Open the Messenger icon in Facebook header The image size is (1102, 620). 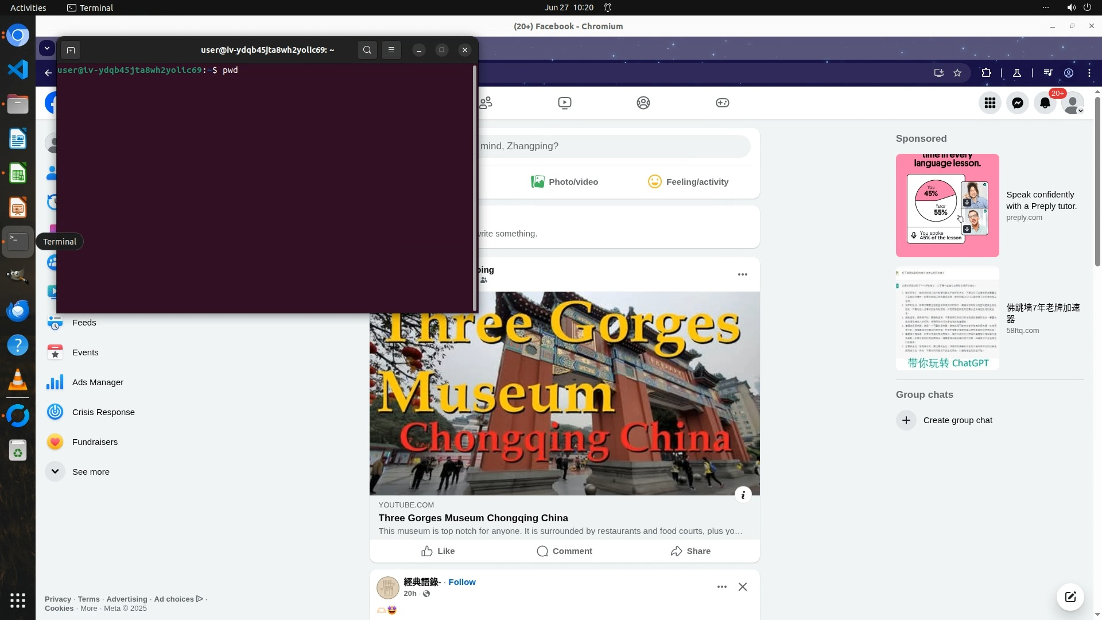click(1017, 103)
